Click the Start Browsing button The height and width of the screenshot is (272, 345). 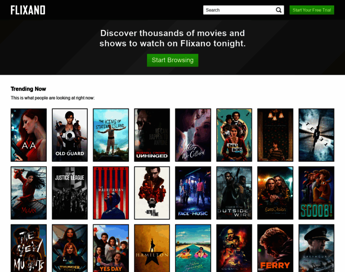172,60
